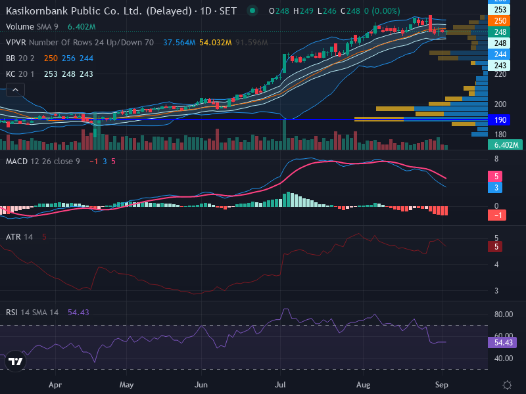Click the 244 Bollinger lower band label
The height and width of the screenshot is (394, 526).
[x=499, y=54]
